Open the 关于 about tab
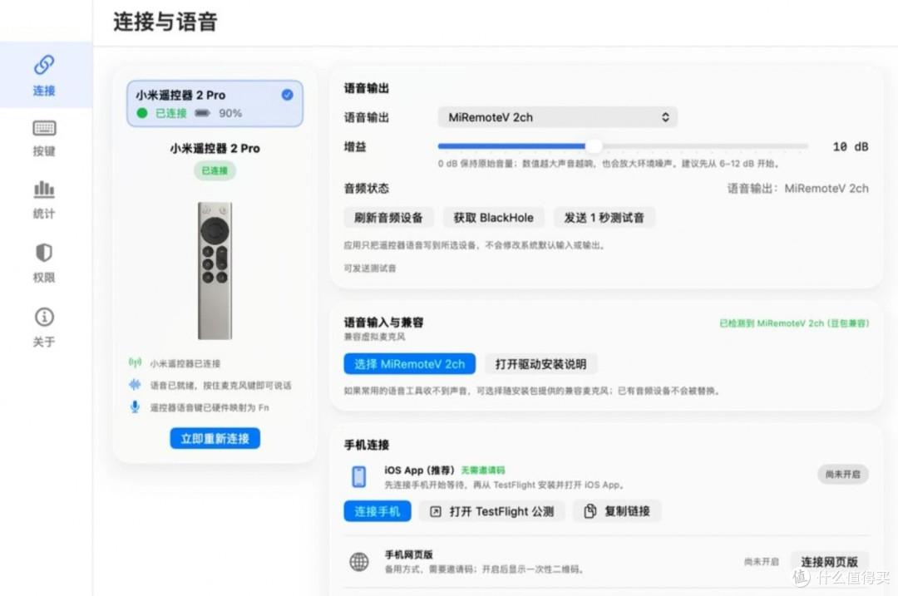 (x=44, y=328)
